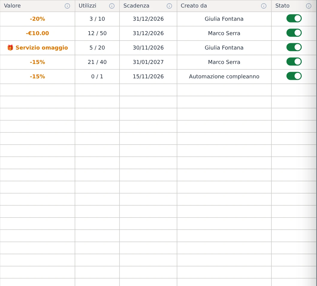The width and height of the screenshot is (317, 286).
Task: Select the Servizio omaggio label
Action: [x=42, y=48]
